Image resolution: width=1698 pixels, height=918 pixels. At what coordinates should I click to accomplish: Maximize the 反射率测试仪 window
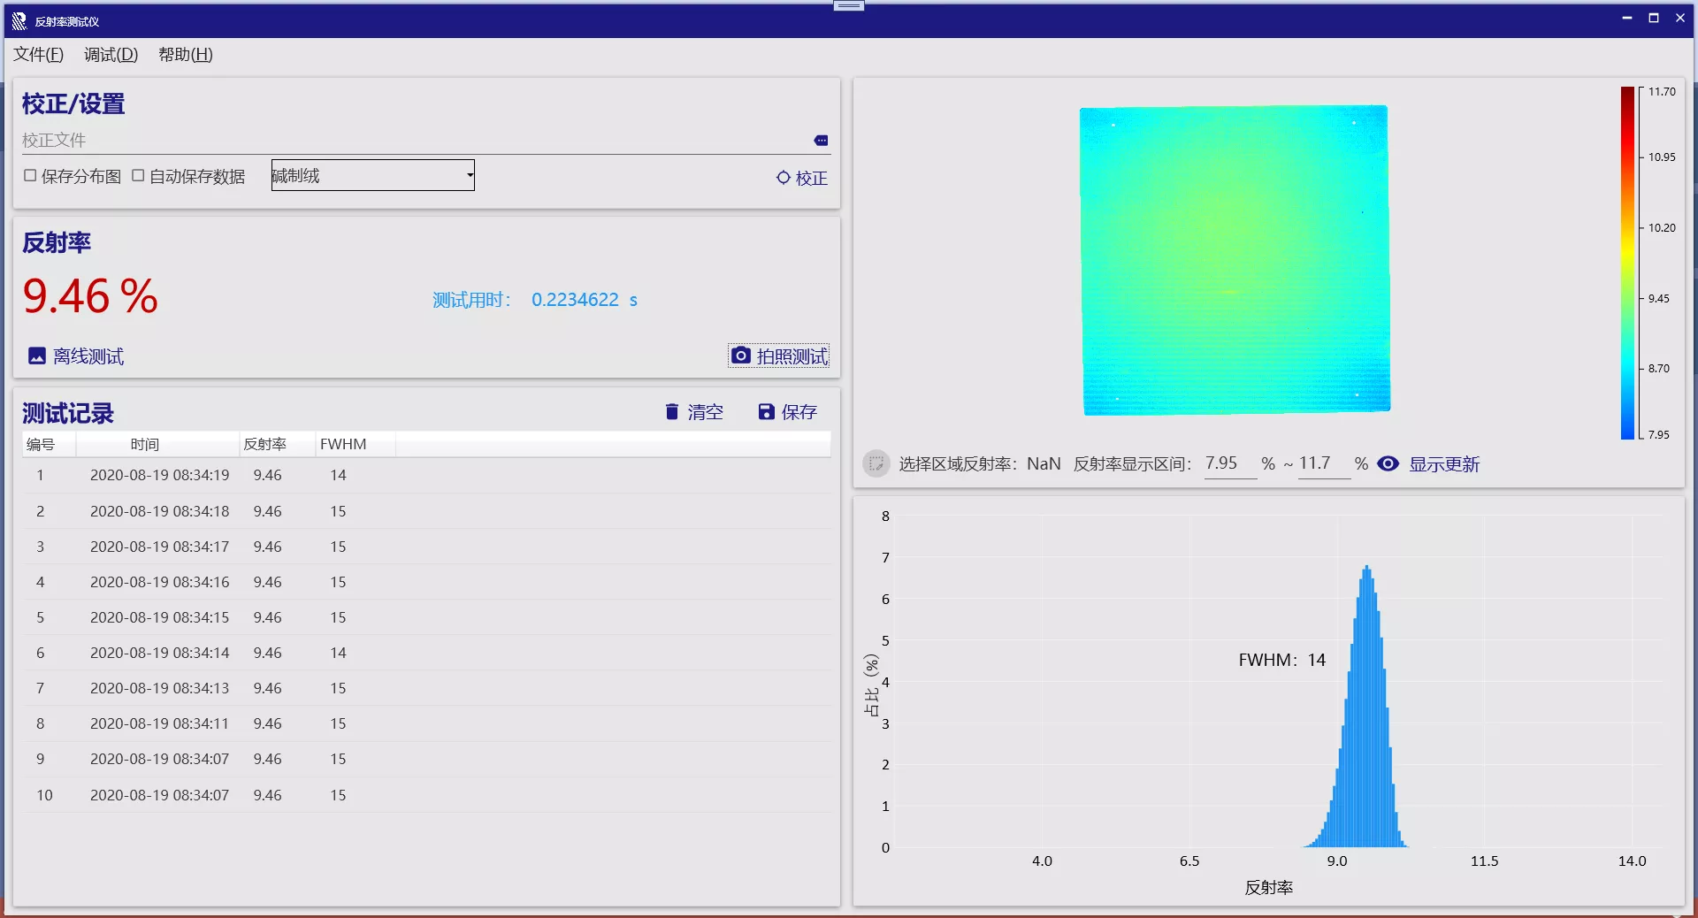1654,18
